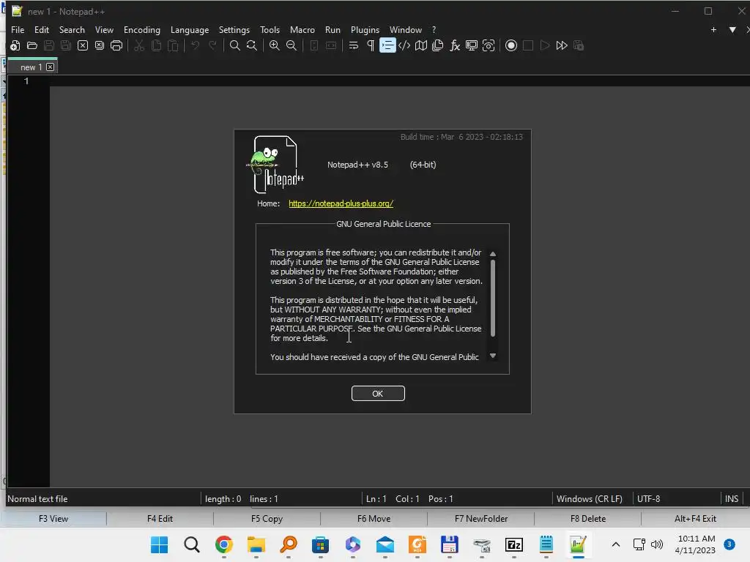Image resolution: width=750 pixels, height=562 pixels.
Task: Click F3 View in the bottom bar
Action: (x=53, y=519)
